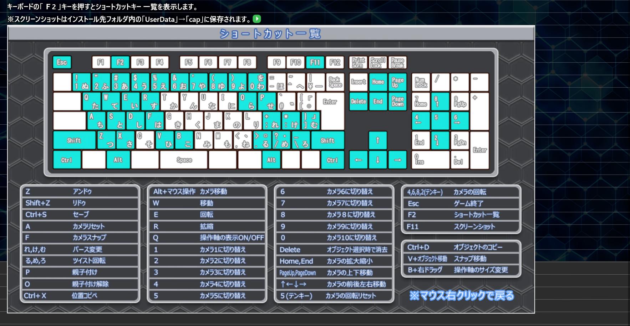Viewport: 630px width, 326px height.
Task: Click the highlighted F11 key
Action: click(x=315, y=62)
